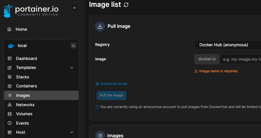Click the Networks tree icon
261x138 pixels.
click(10, 105)
